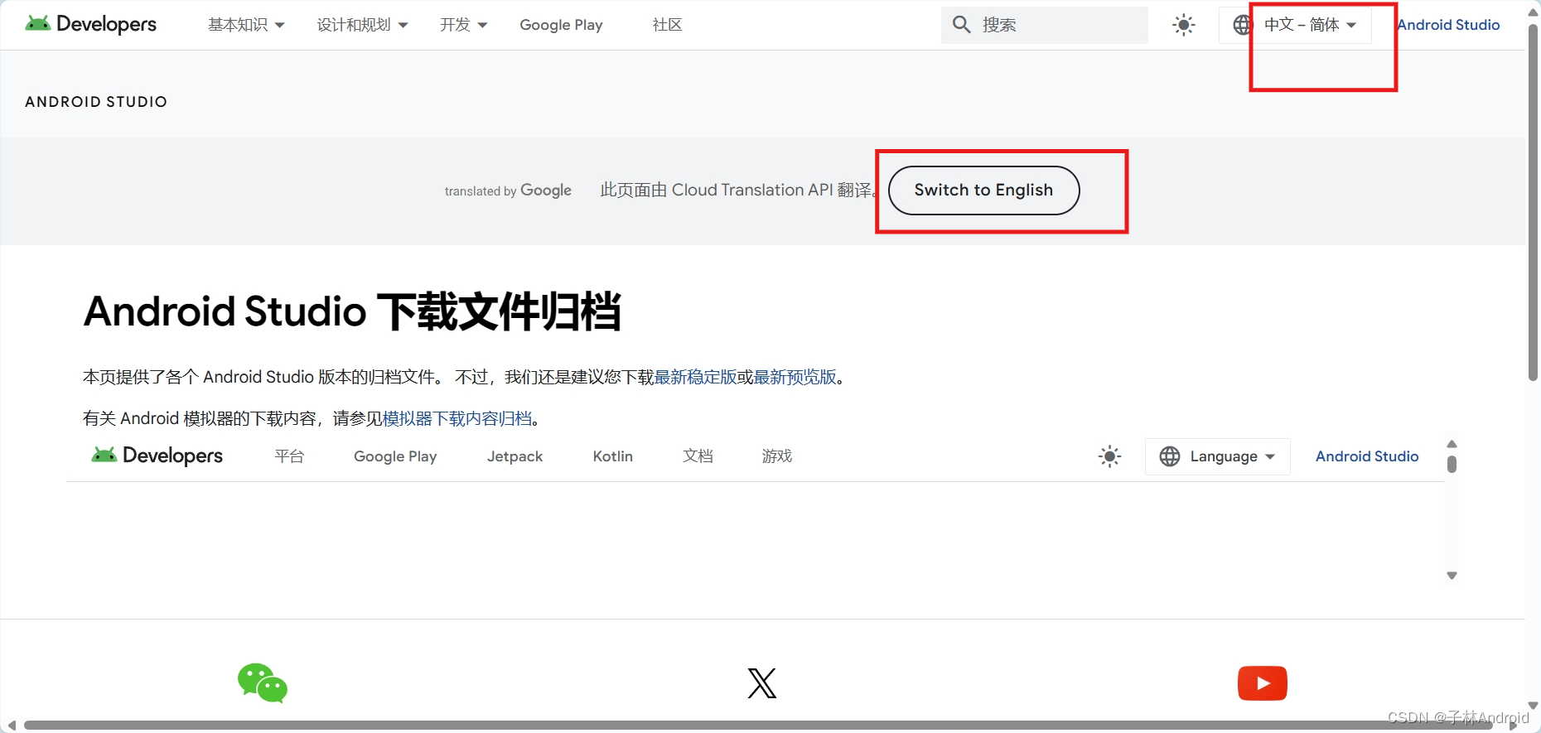Click the inner frame scrollbar down arrow

click(1452, 576)
